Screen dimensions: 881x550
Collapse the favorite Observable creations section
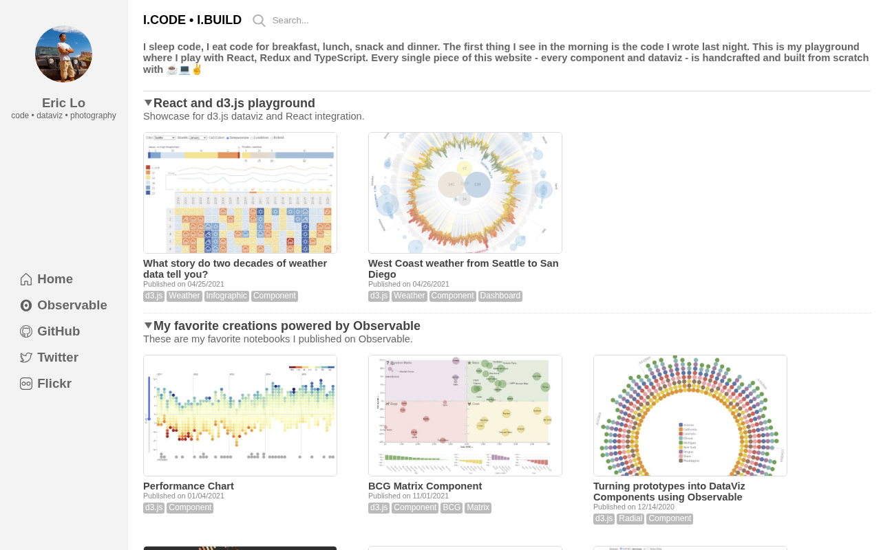click(148, 326)
